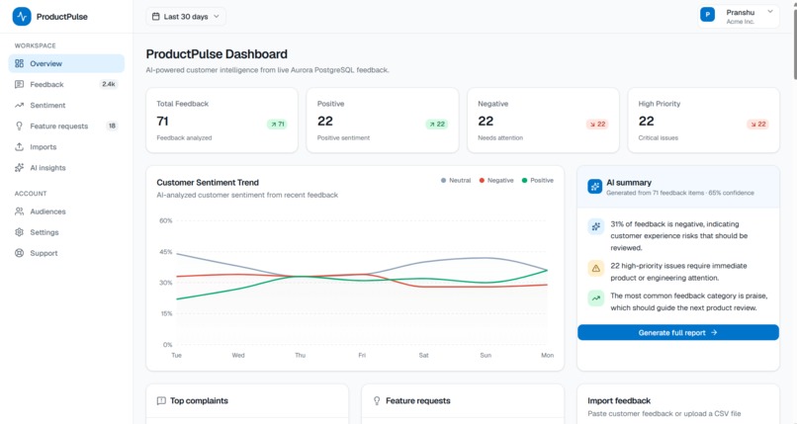The image size is (797, 424).
Task: Open Support from sidebar
Action: (66, 253)
